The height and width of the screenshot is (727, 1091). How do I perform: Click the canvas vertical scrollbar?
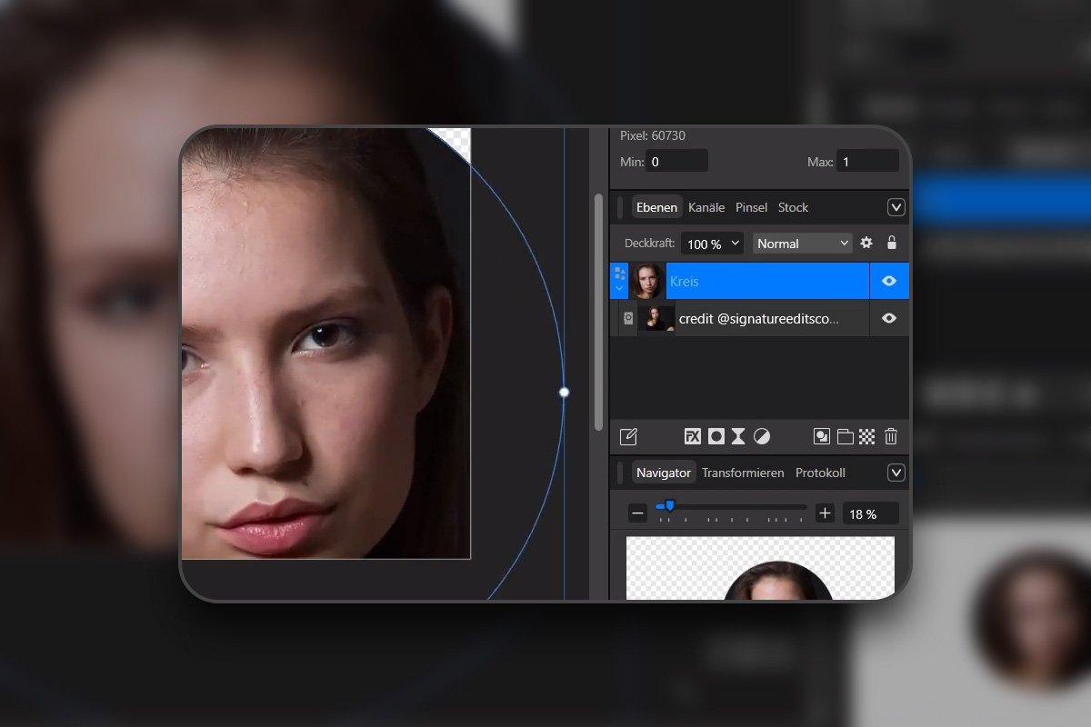(x=598, y=312)
